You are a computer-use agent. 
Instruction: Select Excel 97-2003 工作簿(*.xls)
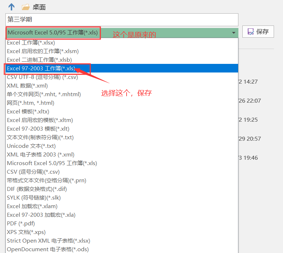click(x=122, y=69)
